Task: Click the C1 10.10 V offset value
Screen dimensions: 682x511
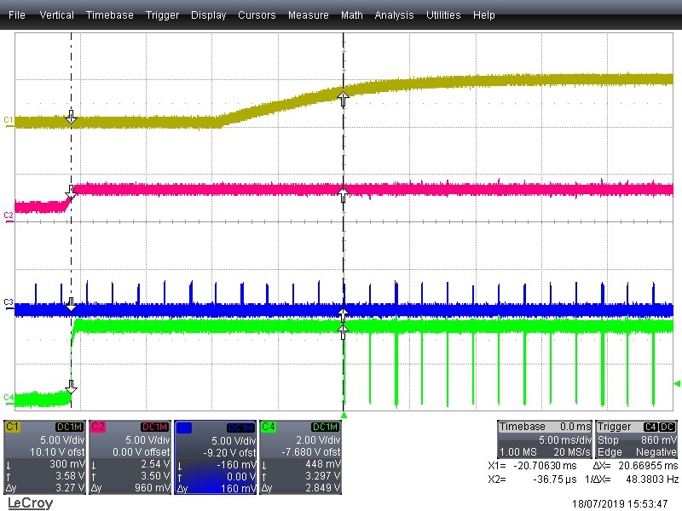Action: (57, 452)
